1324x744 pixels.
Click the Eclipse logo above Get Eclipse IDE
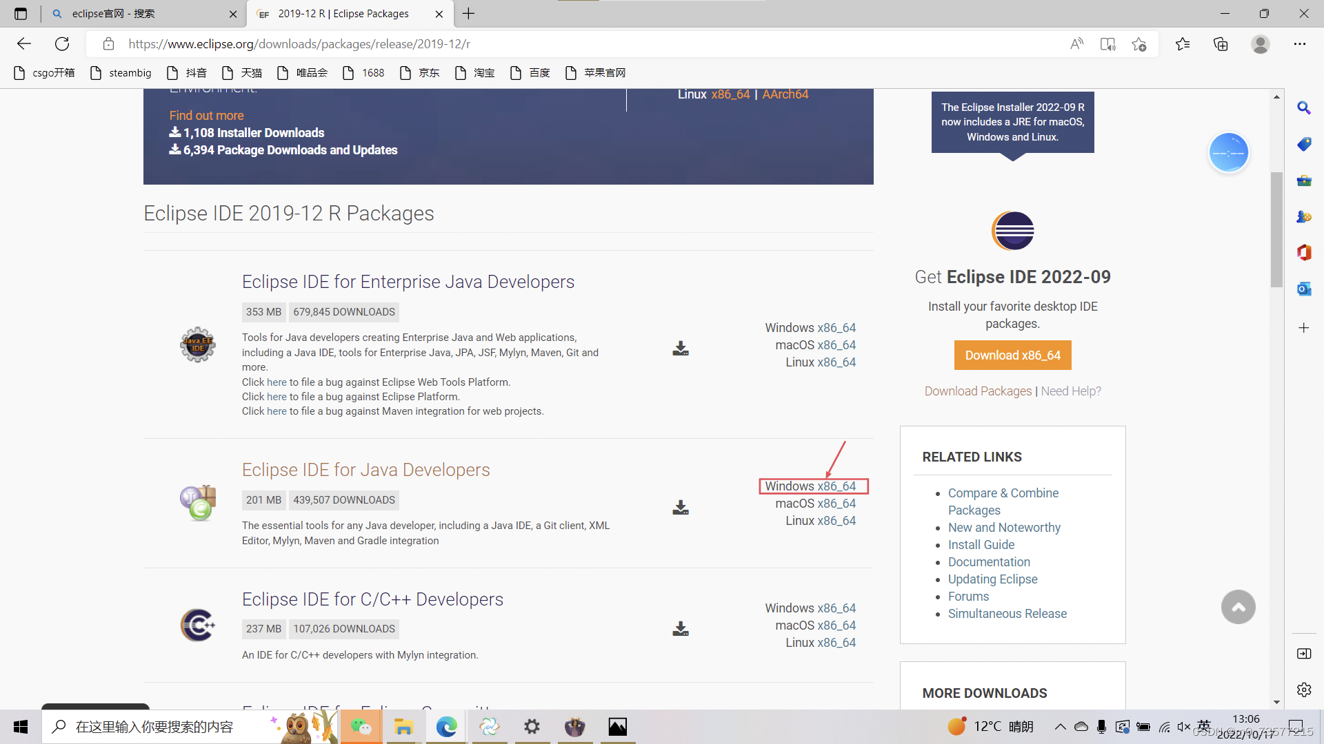tap(1013, 231)
